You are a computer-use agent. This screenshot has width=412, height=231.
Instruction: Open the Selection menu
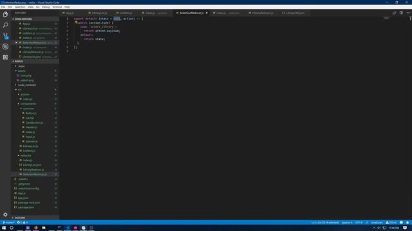coord(20,7)
